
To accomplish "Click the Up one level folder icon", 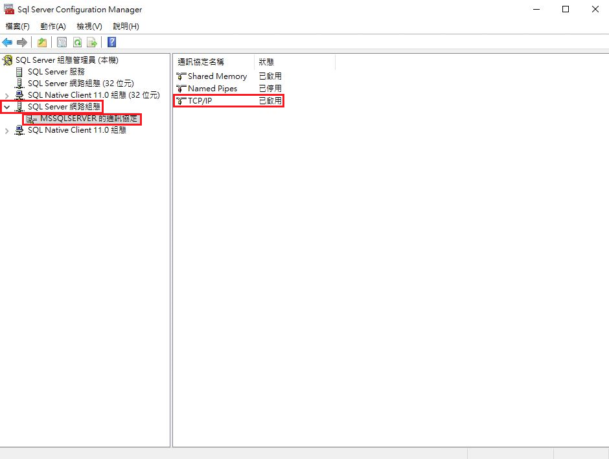I will (42, 42).
